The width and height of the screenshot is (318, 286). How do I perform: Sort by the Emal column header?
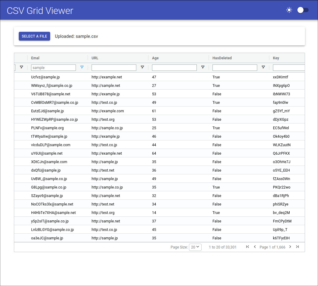coord(35,58)
